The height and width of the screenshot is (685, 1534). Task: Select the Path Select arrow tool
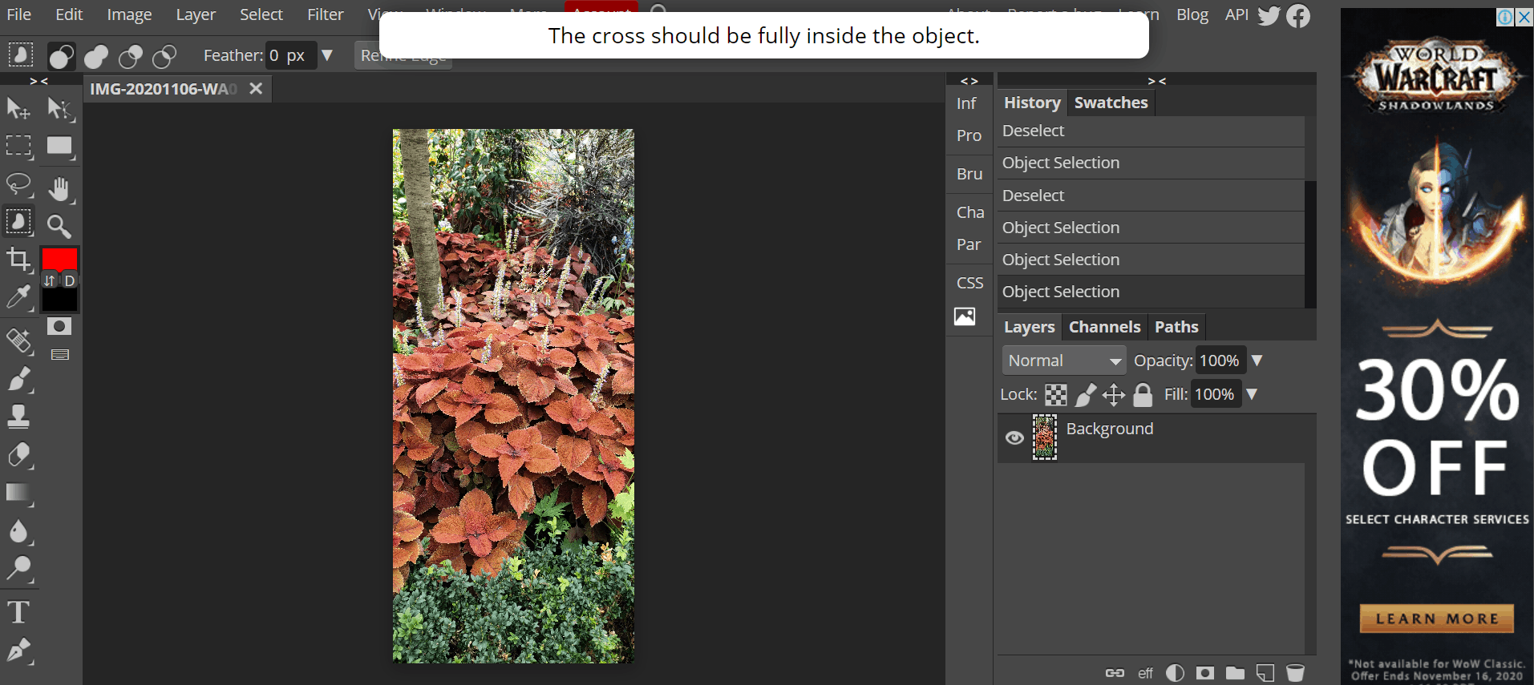60,108
